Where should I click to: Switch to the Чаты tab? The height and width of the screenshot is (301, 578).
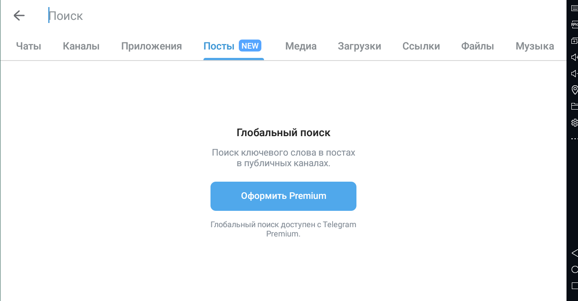point(29,46)
